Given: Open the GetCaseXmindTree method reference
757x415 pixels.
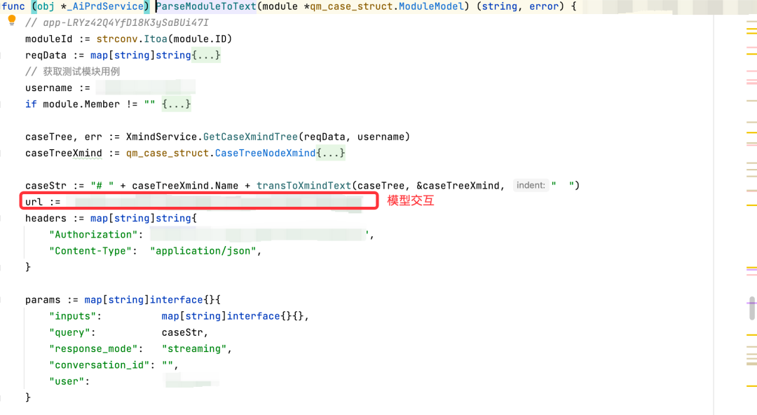Looking at the screenshot, I should [x=250, y=137].
